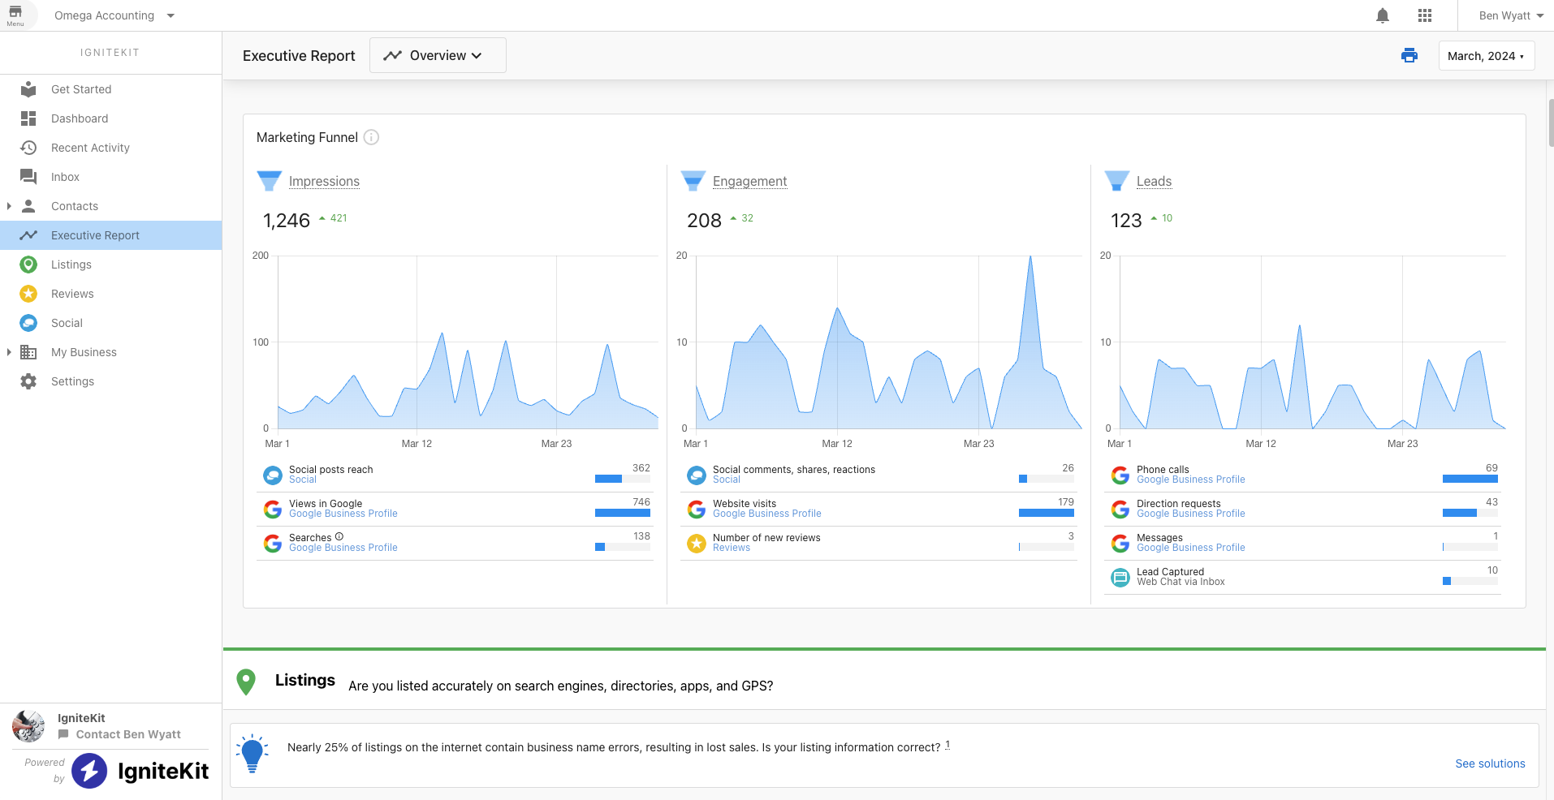
Task: Open the apps grid menu
Action: 1425,15
